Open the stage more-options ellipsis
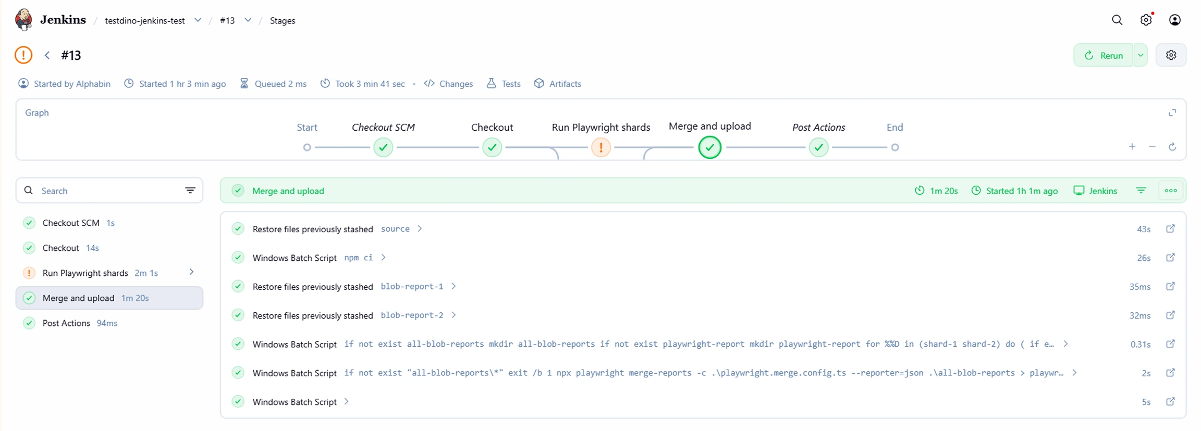This screenshot has width=1201, height=431. tap(1171, 191)
